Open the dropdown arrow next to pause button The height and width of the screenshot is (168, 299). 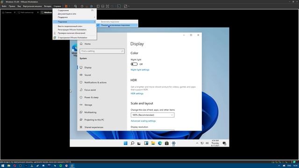pos(70,6)
